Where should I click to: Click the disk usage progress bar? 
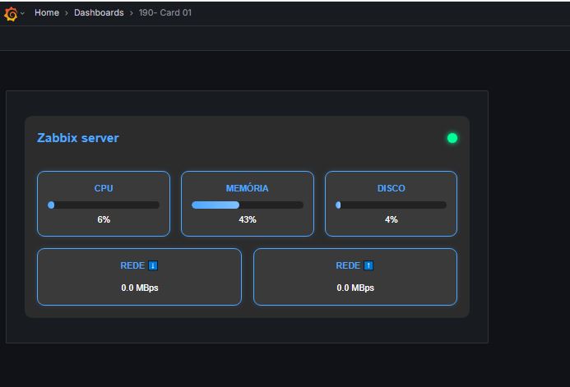click(x=392, y=205)
